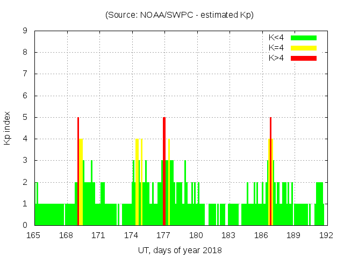This screenshot has width=344, height=258.
Task: Click the y-axis tick label 0
Action: tap(25, 225)
